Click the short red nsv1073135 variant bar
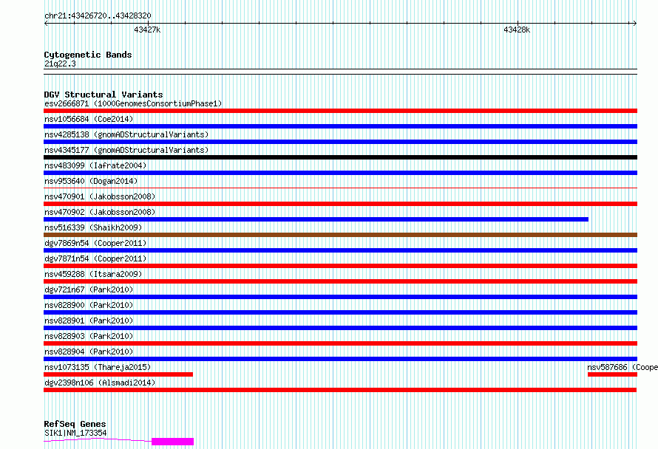The image size is (658, 449). [x=118, y=374]
